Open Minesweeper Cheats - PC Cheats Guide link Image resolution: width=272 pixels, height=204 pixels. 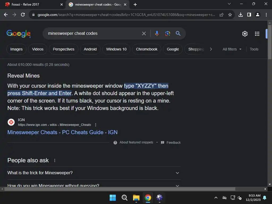[62, 132]
